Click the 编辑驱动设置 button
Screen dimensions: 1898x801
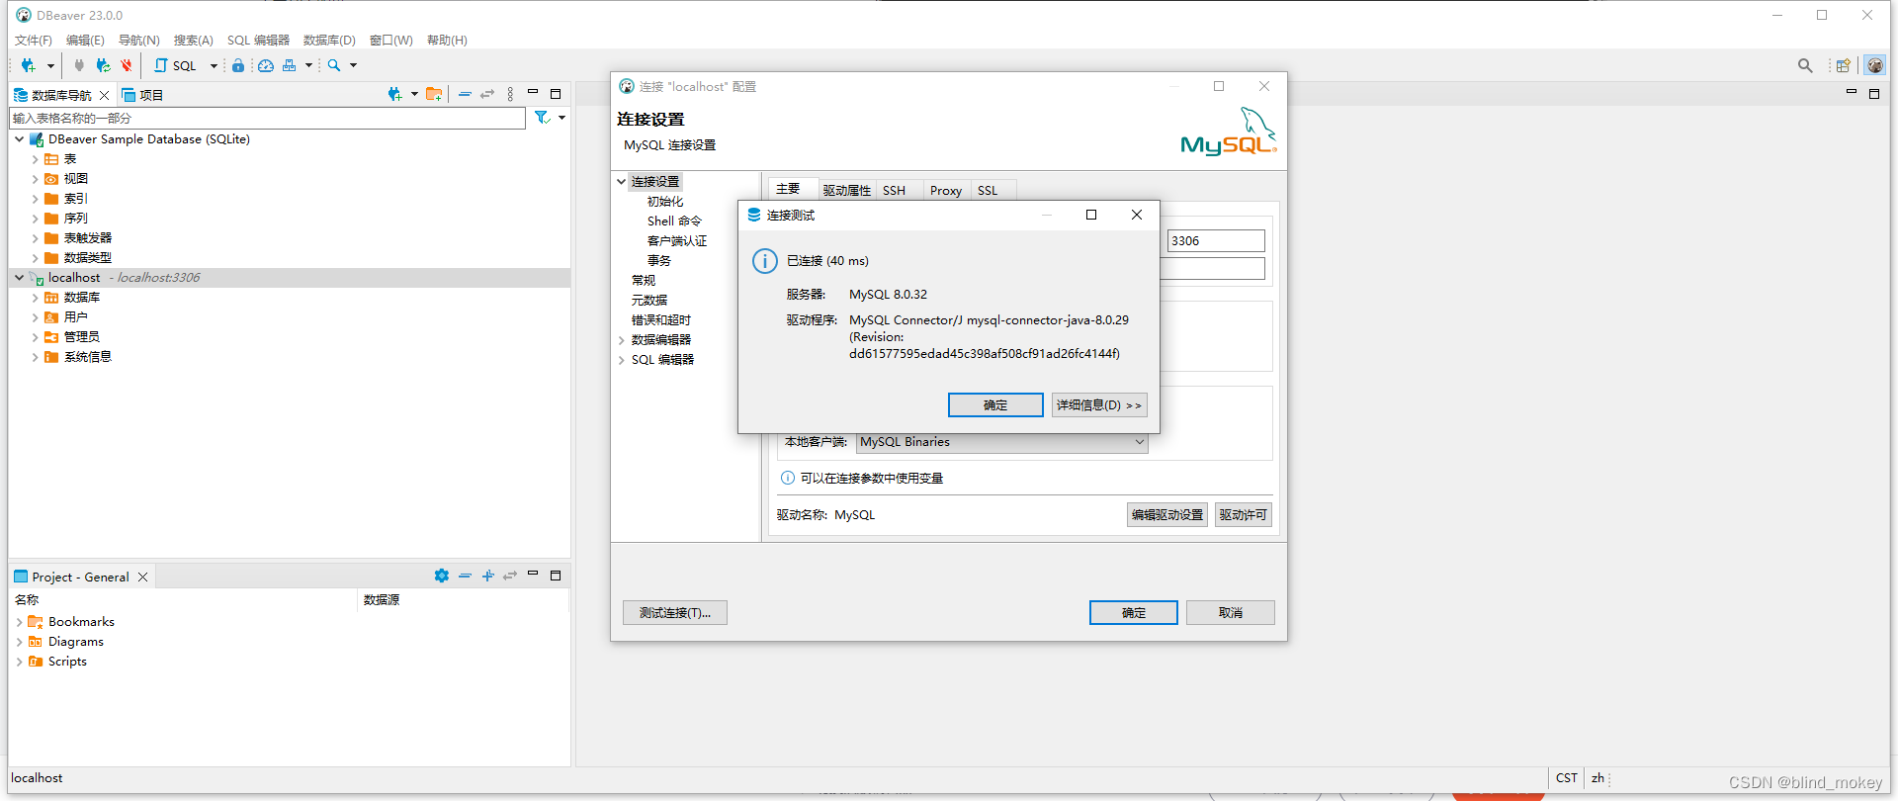pyautogui.click(x=1167, y=515)
